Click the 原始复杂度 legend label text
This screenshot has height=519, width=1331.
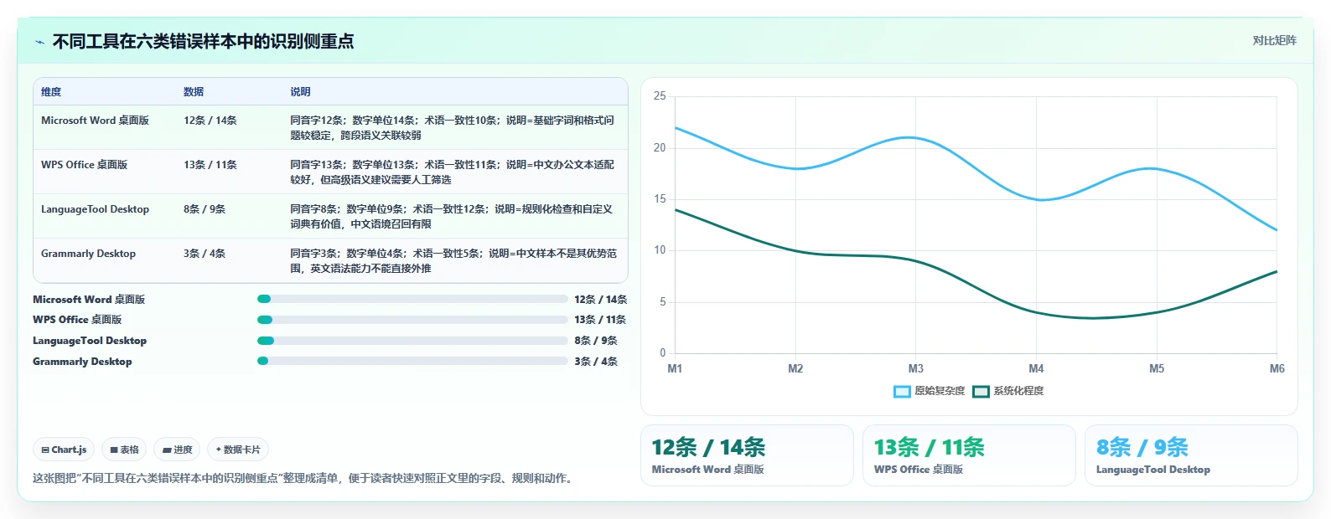click(x=940, y=392)
